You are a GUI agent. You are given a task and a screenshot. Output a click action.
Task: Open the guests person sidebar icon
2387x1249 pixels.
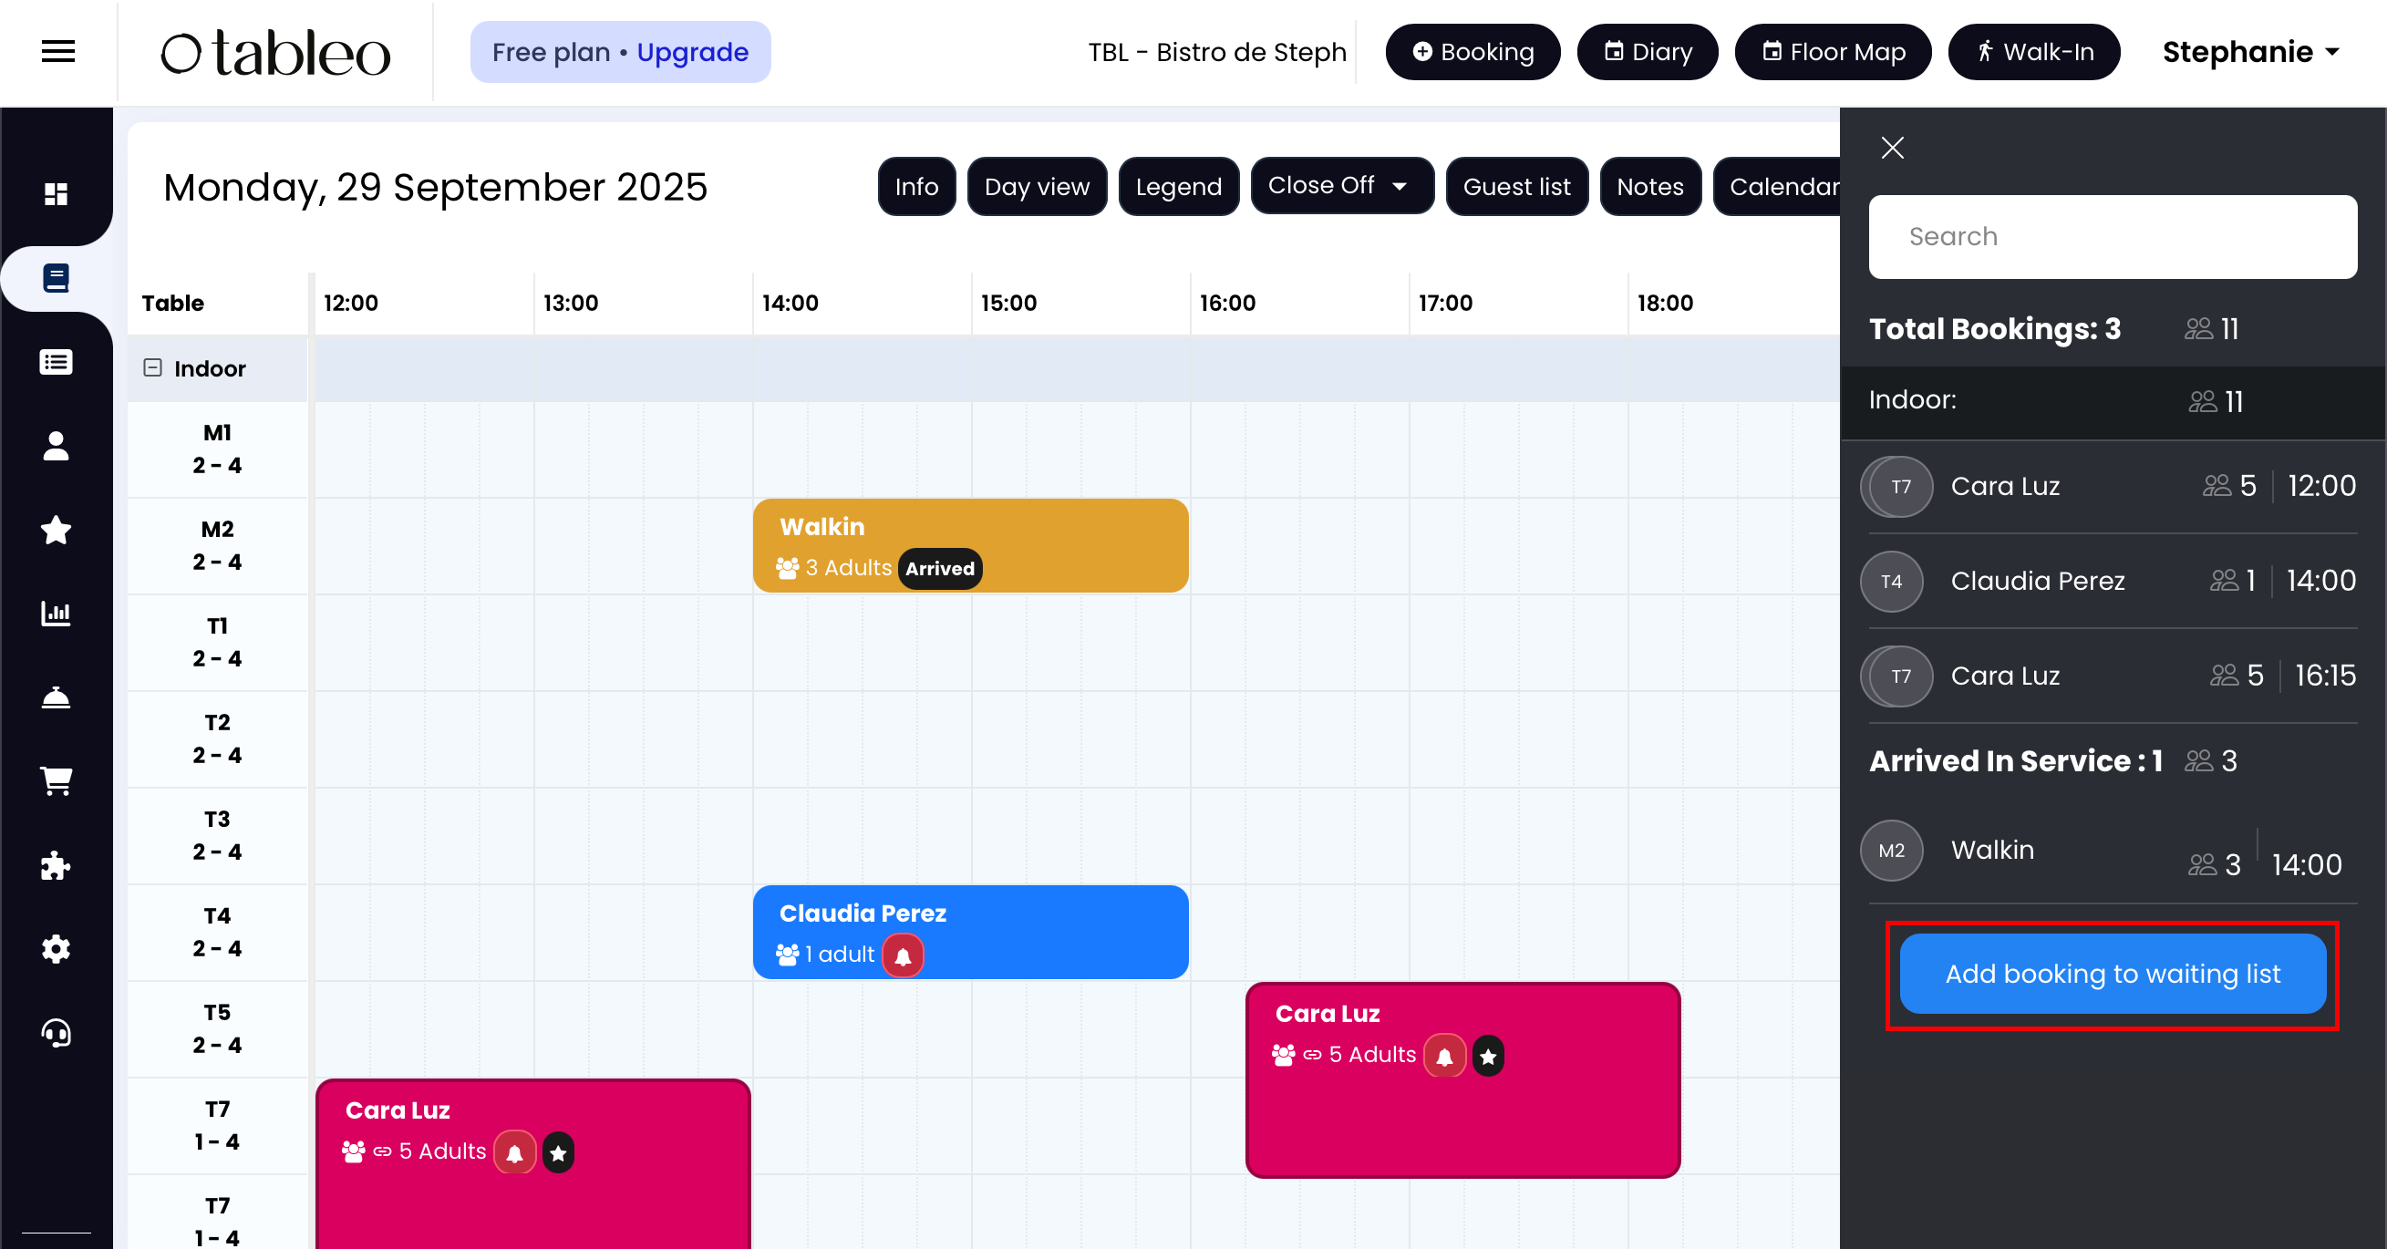coord(57,446)
